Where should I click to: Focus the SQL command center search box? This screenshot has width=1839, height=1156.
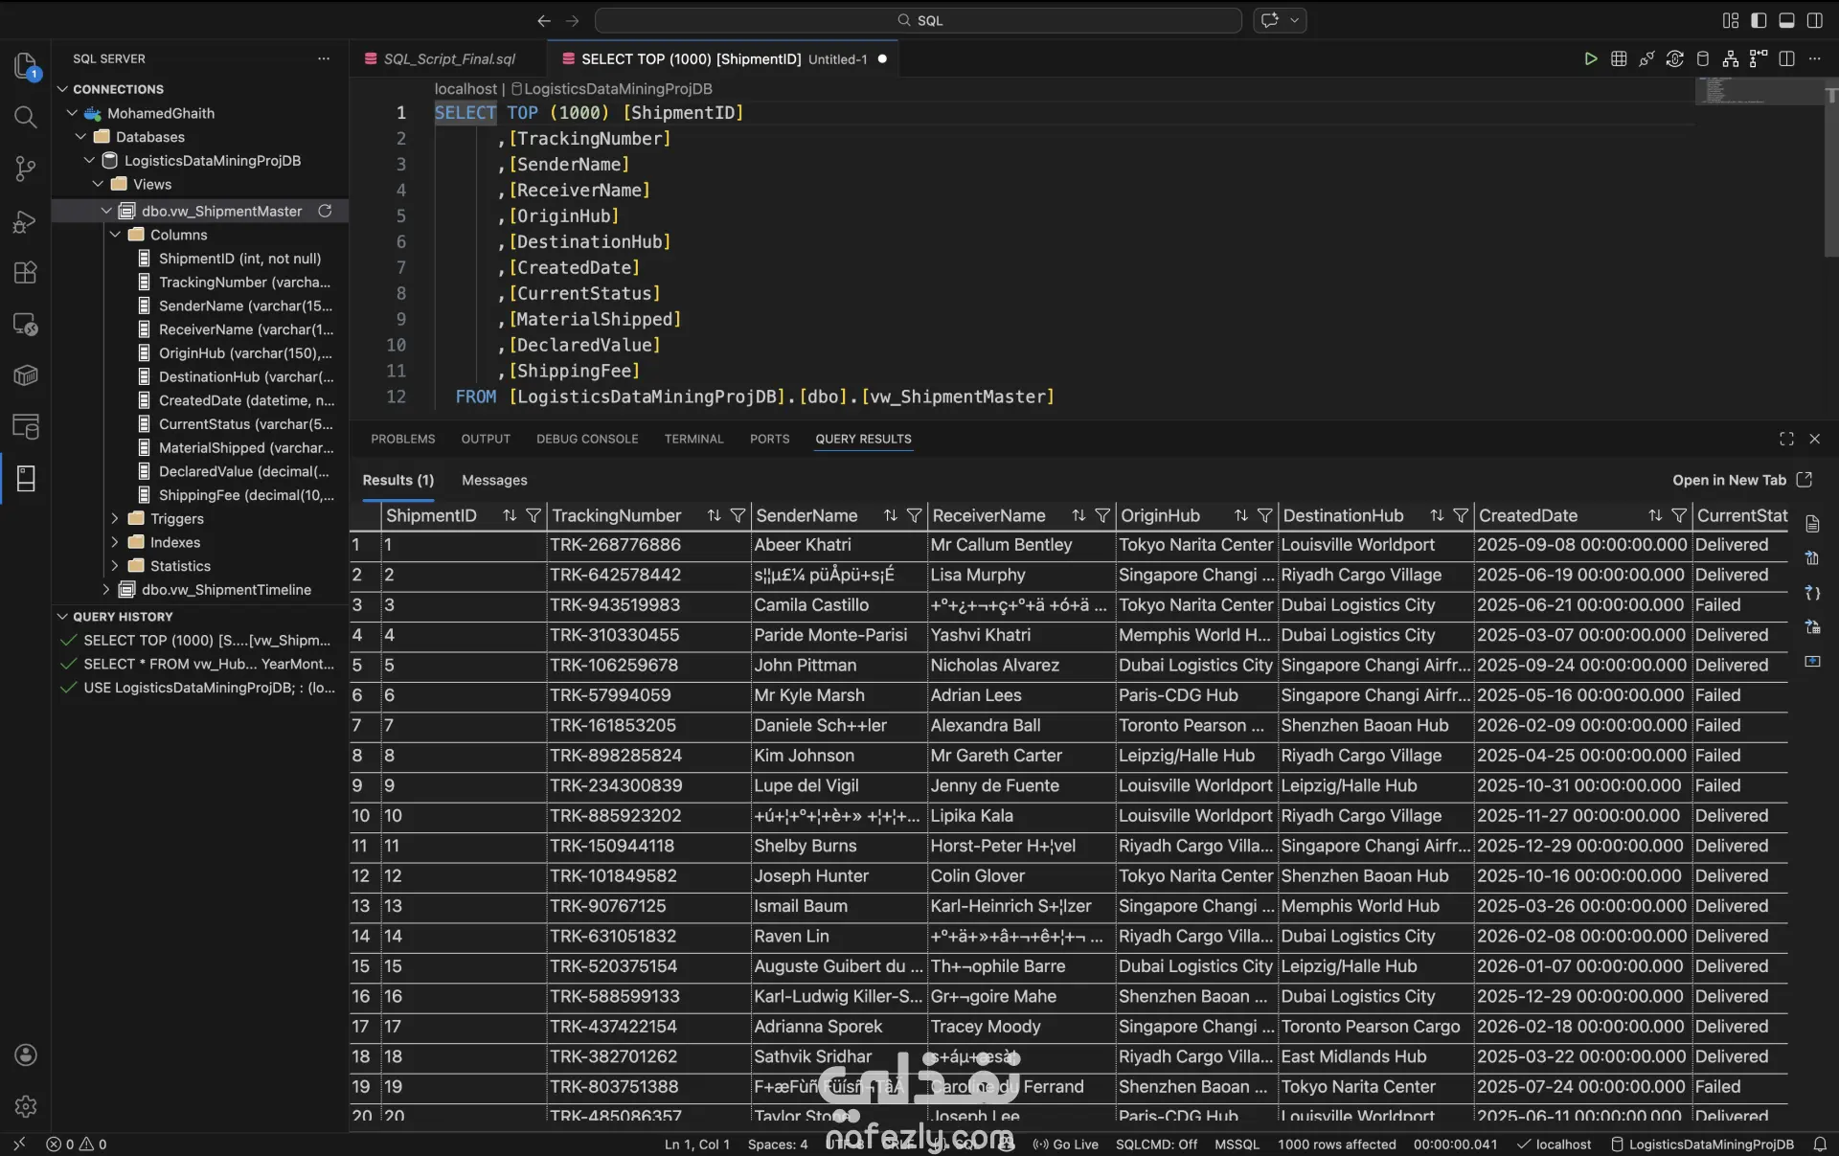tap(919, 20)
